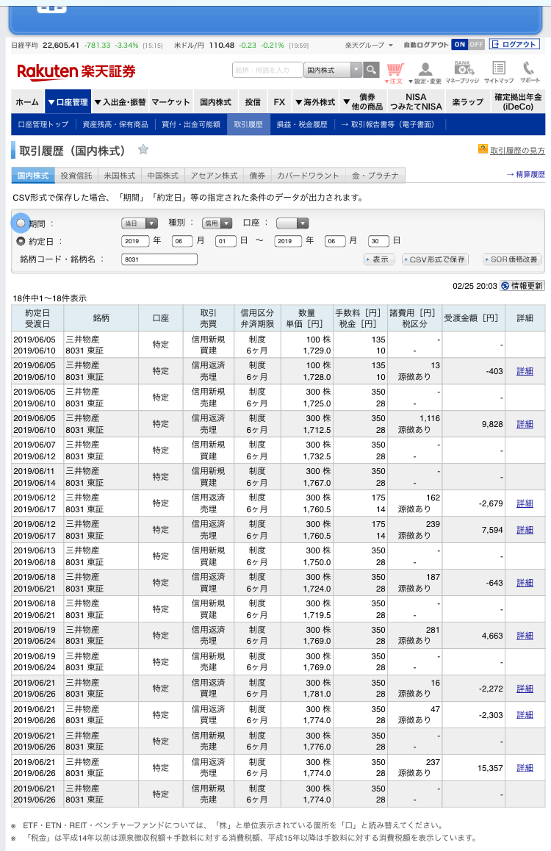Screen dimensions: 551x851
Task: Open マーケット navigation item
Action: [x=171, y=101]
